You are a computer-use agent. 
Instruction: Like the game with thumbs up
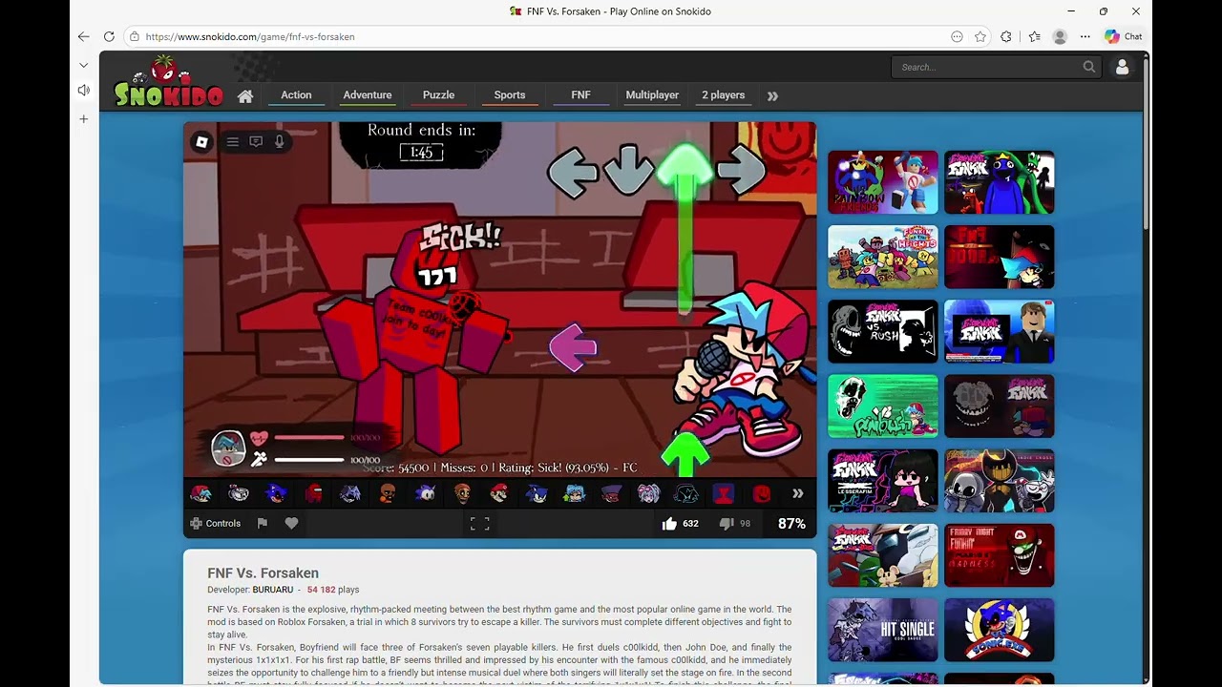pyautogui.click(x=669, y=523)
